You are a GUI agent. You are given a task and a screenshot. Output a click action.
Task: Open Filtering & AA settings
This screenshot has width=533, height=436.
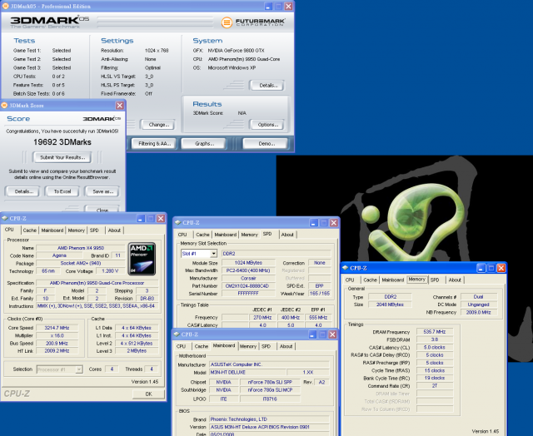click(x=154, y=144)
